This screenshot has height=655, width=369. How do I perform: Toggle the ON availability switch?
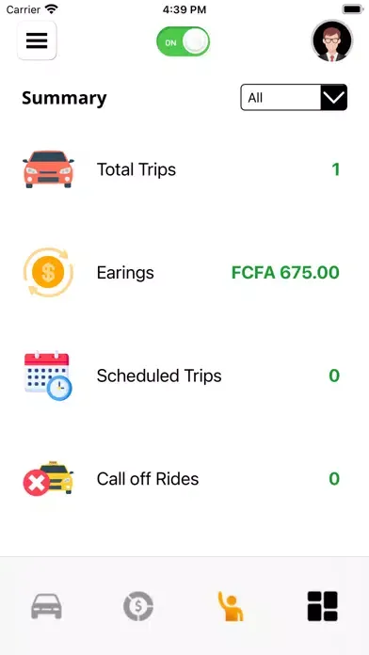pyautogui.click(x=183, y=42)
